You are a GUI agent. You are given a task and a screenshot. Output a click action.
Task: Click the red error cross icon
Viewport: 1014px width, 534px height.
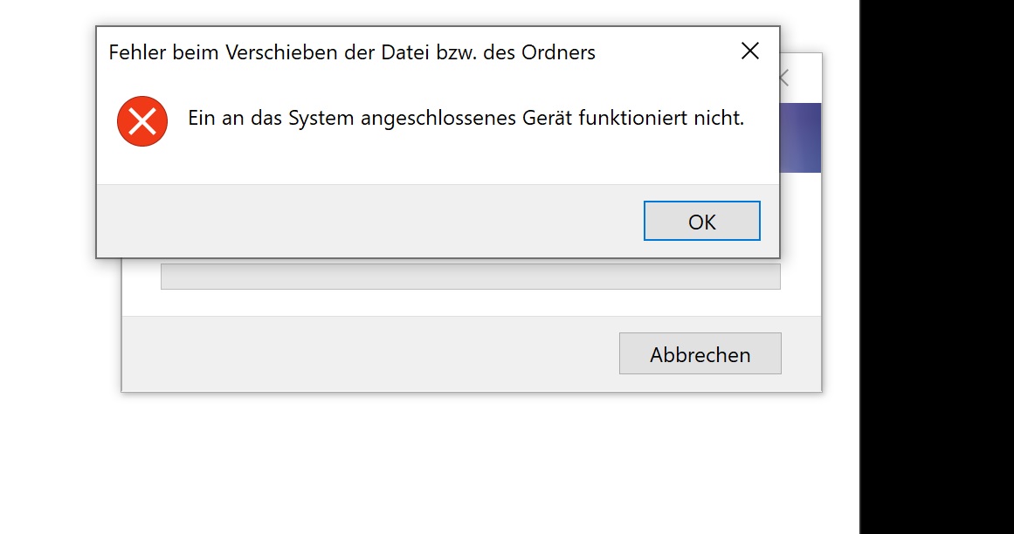(x=142, y=120)
